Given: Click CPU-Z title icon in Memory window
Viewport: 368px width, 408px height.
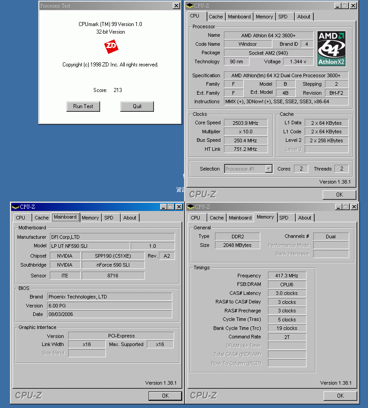Looking at the screenshot, I should coord(191,207).
